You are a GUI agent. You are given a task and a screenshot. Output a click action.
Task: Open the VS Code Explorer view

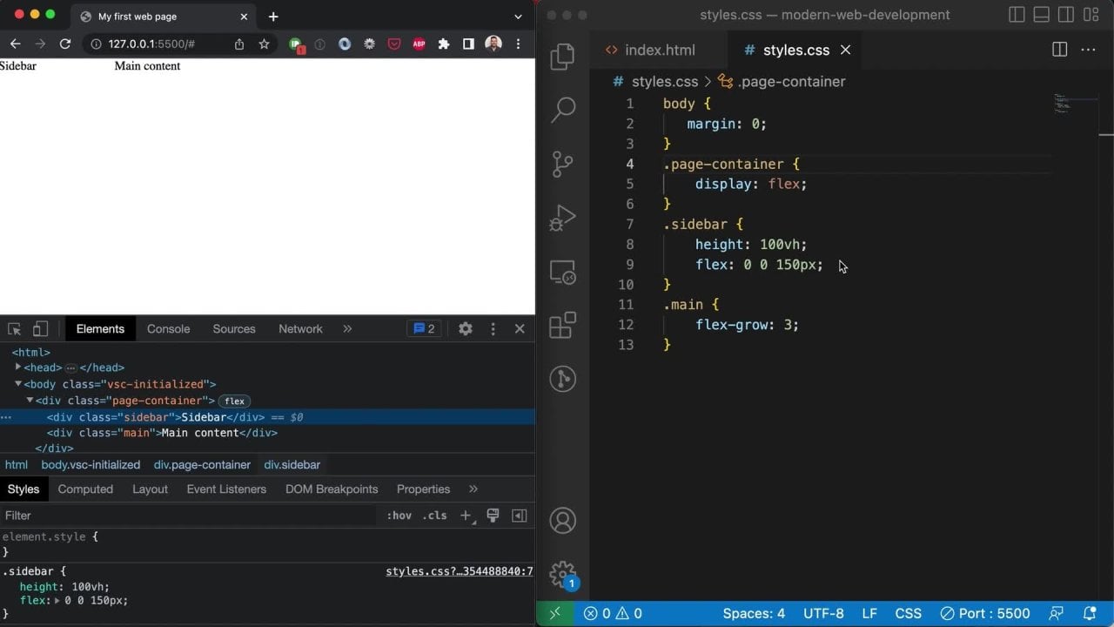[x=563, y=57]
